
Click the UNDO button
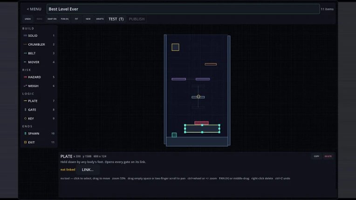27,19
